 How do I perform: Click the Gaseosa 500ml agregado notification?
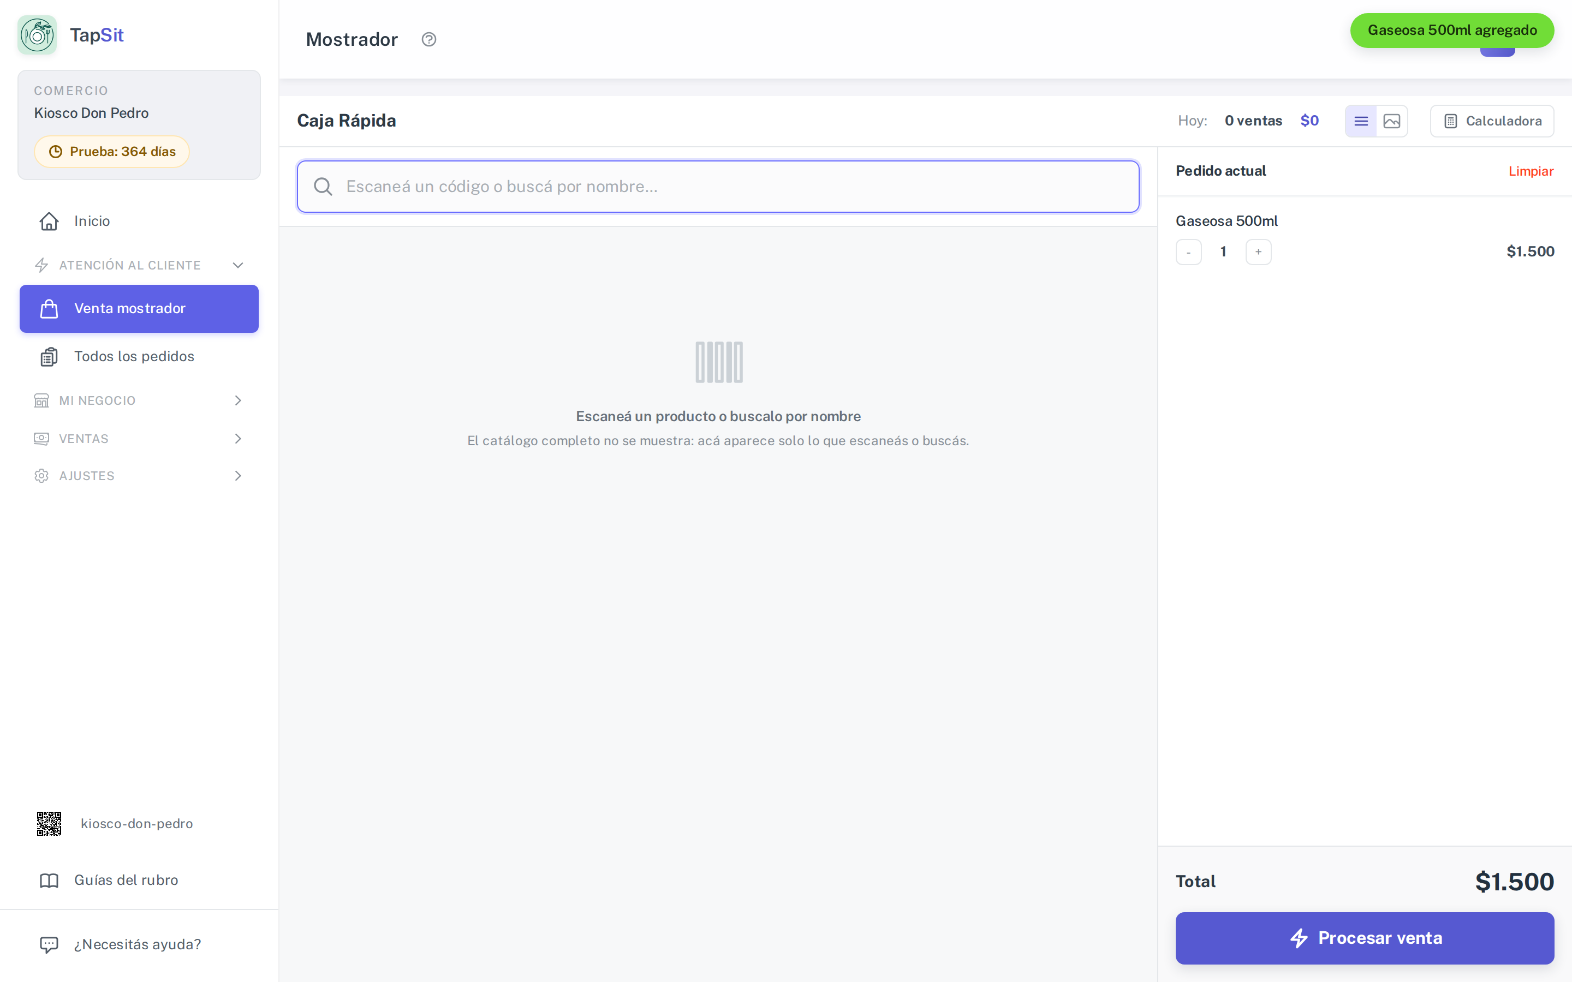tap(1452, 31)
